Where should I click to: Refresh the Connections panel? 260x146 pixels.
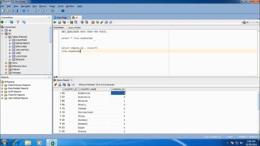11,22
